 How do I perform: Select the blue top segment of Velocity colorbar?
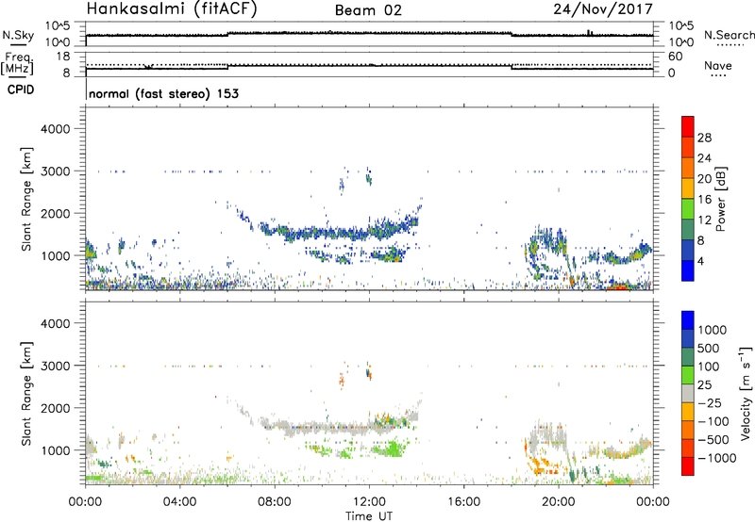[x=688, y=320]
